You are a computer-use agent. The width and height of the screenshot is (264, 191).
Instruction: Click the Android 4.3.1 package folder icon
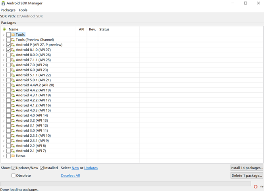click(x=13, y=95)
